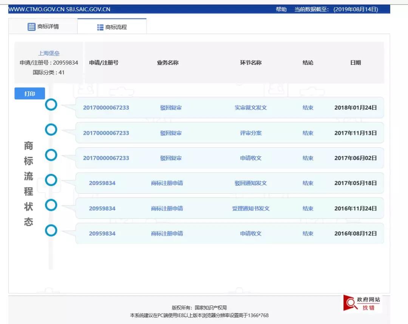Switch to the 商标详情 tab

[x=43, y=26]
